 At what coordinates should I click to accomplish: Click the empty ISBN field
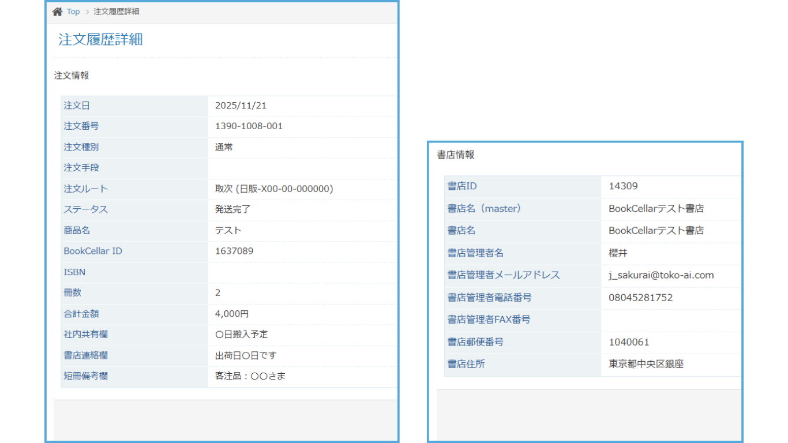pos(260,272)
